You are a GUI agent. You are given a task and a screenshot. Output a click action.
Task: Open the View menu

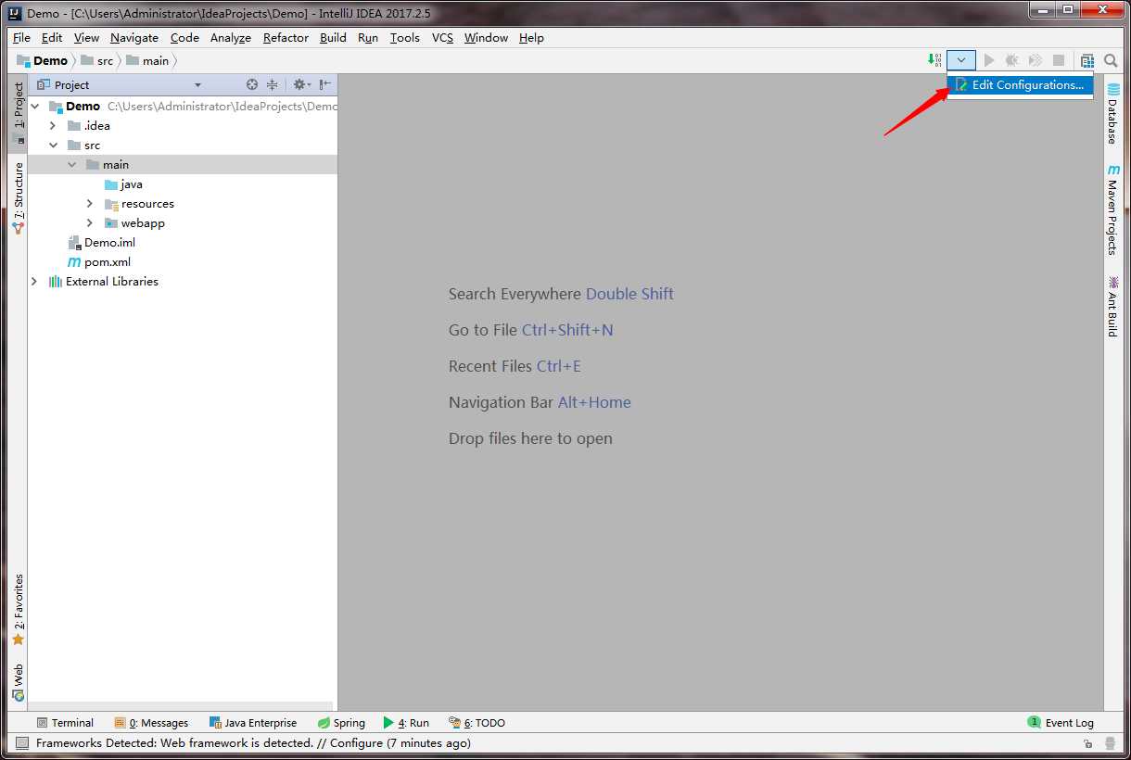86,37
